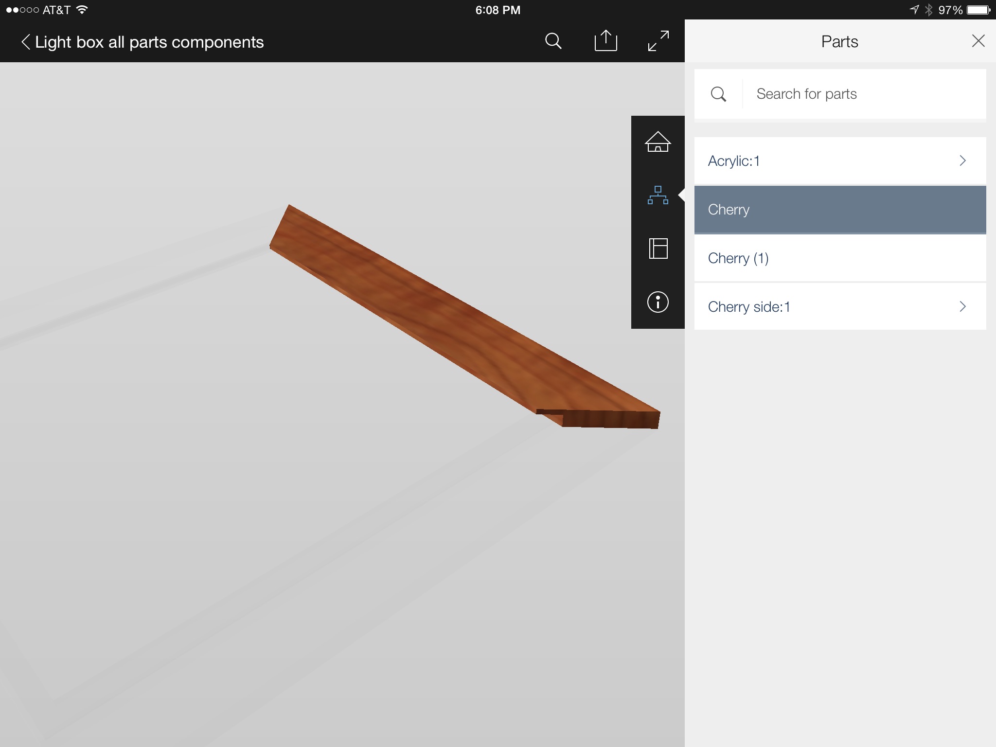Enter fullscreen with expand arrows icon
996x747 pixels.
[x=658, y=41]
